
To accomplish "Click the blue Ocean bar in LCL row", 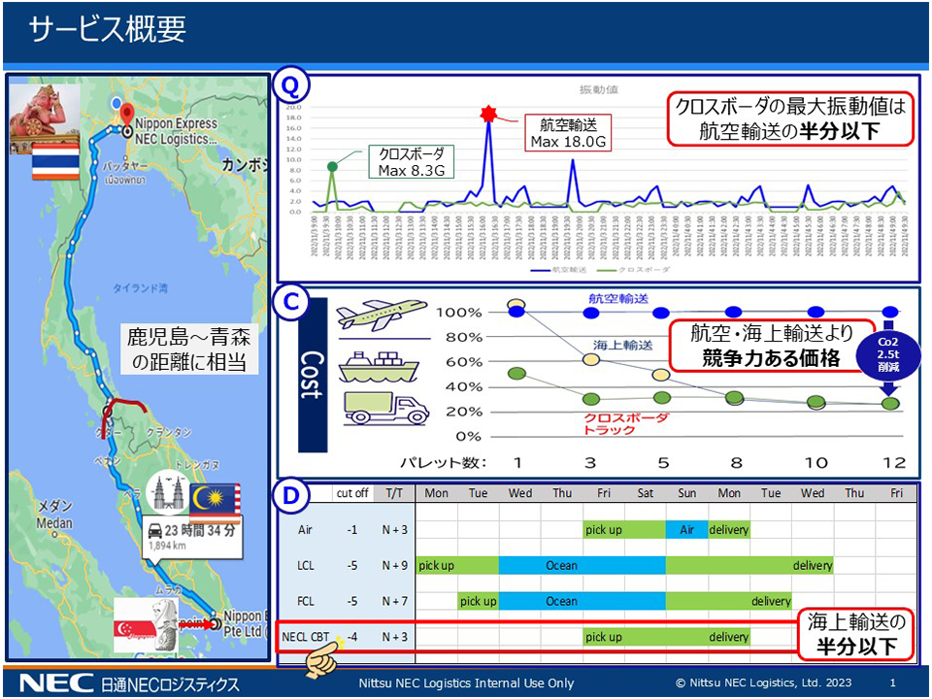I will [x=582, y=565].
